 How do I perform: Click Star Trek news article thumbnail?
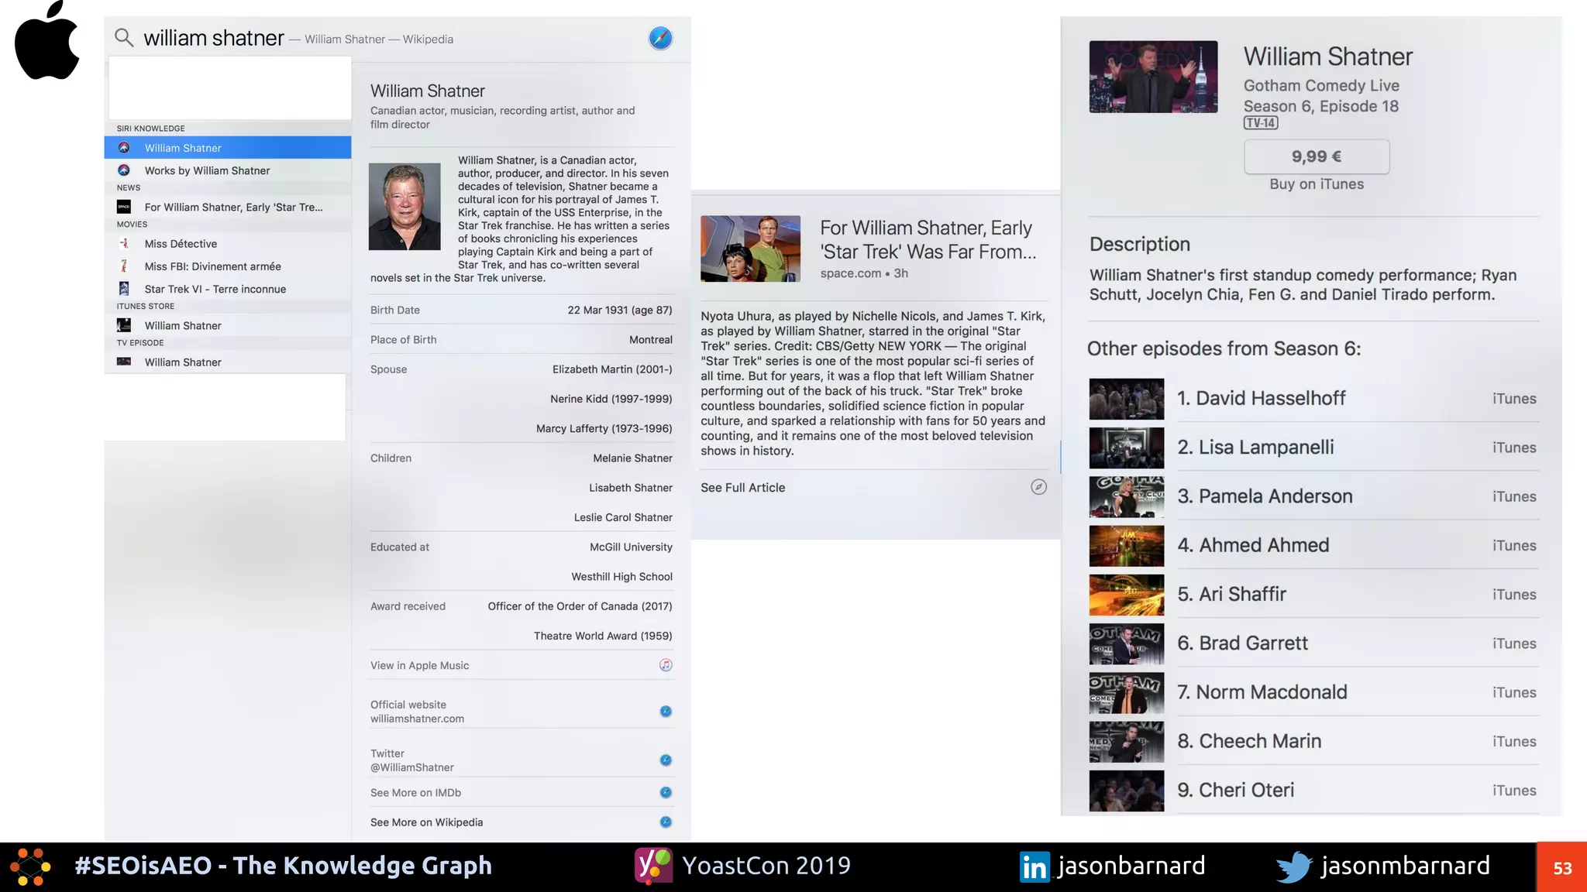click(750, 249)
